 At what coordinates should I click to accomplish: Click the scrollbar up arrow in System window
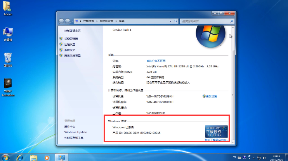click(x=233, y=27)
